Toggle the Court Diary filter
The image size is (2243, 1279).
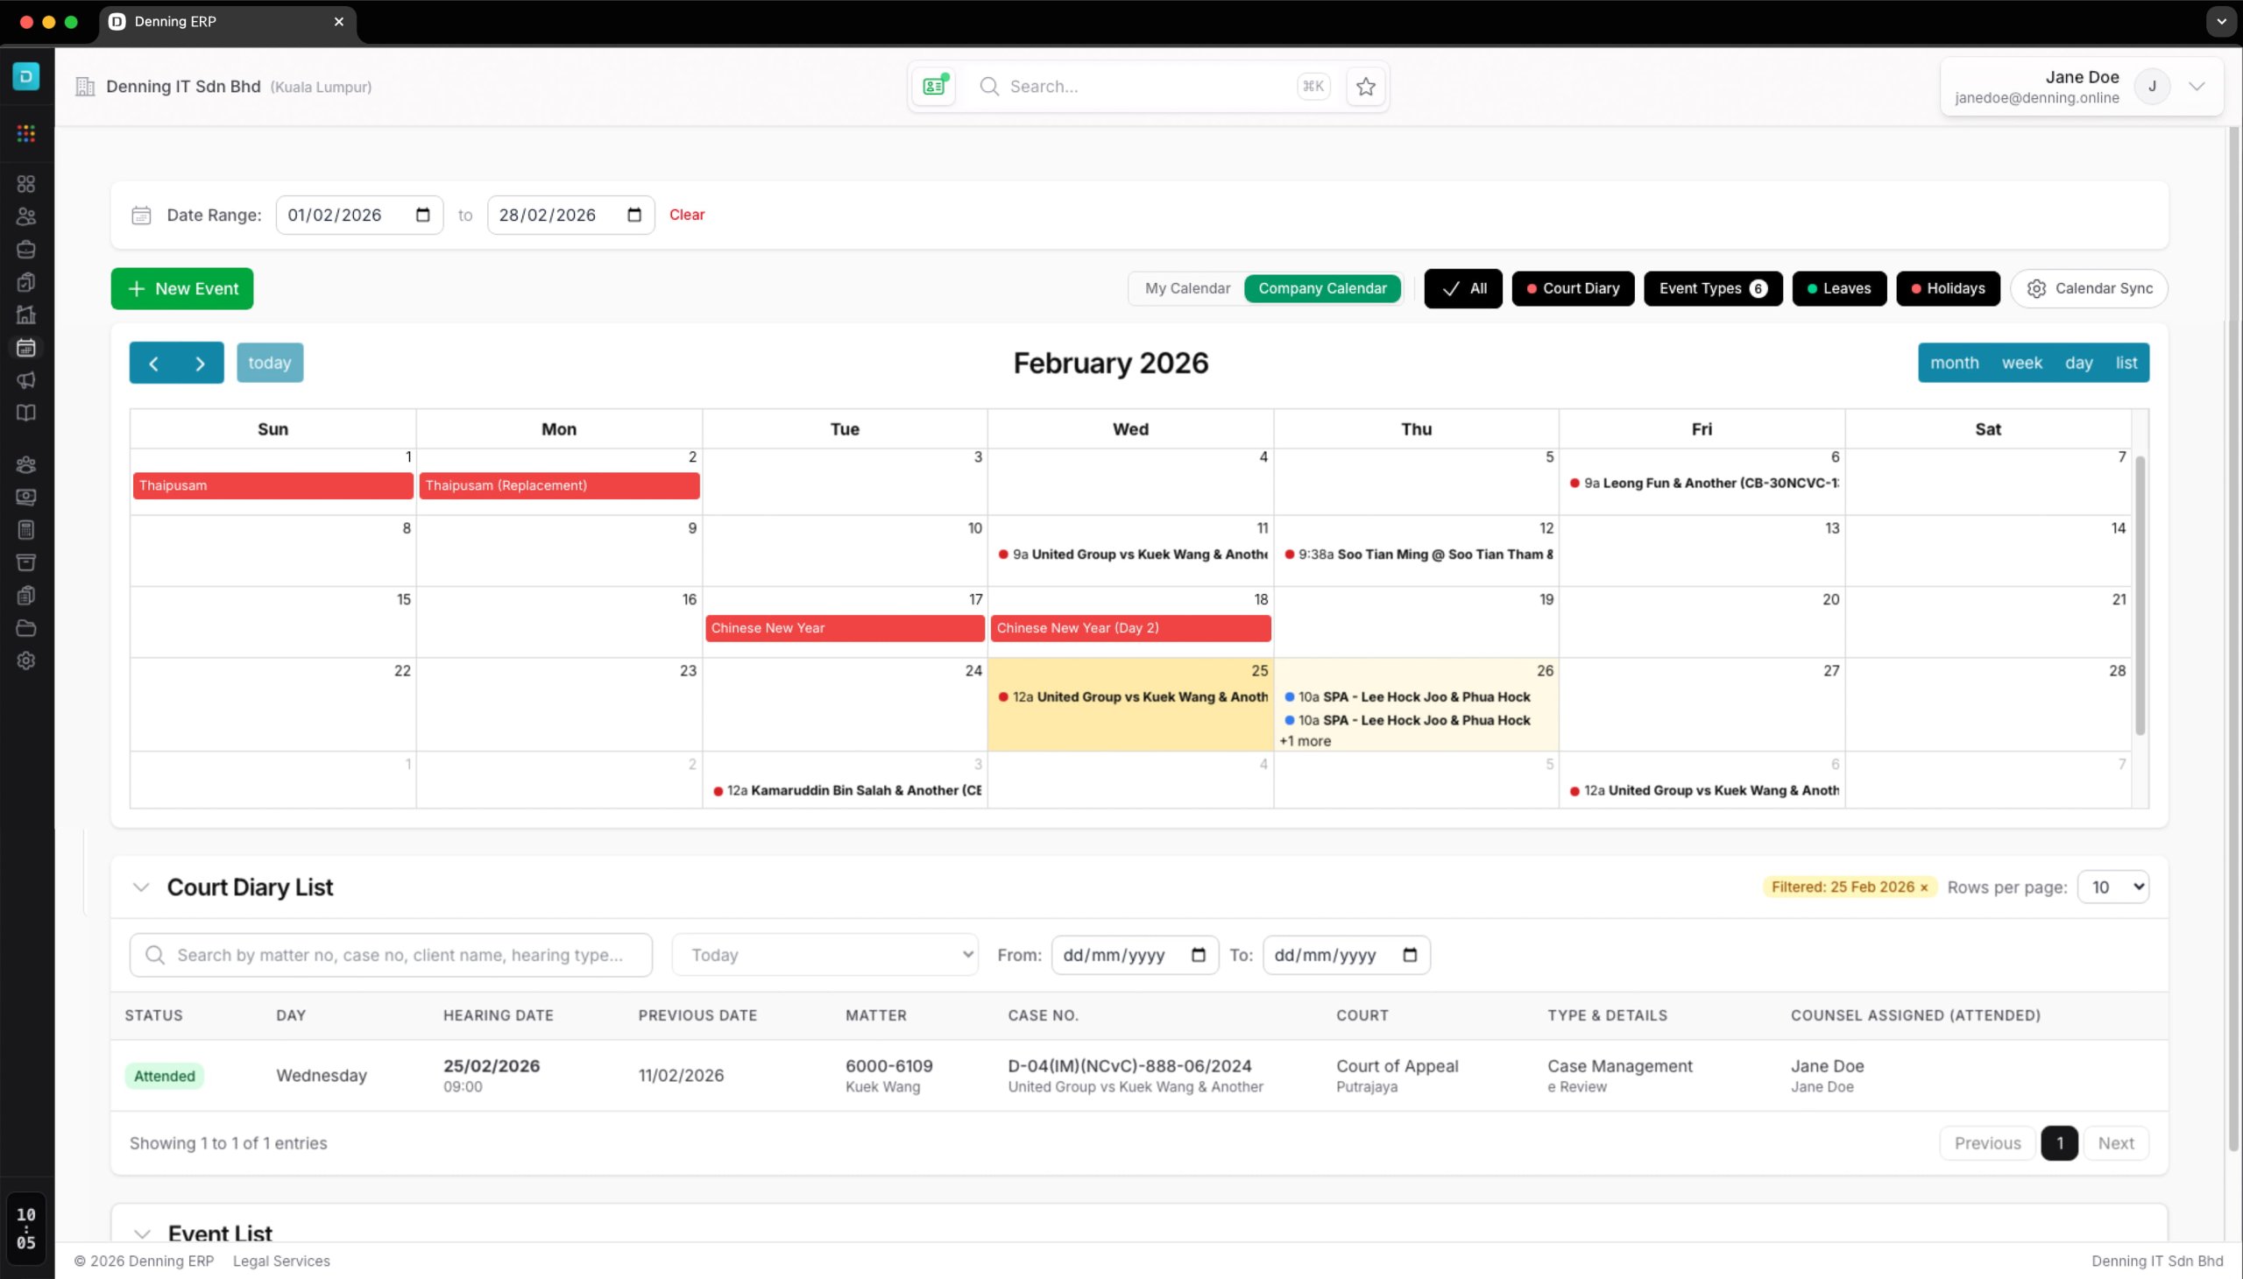tap(1572, 288)
